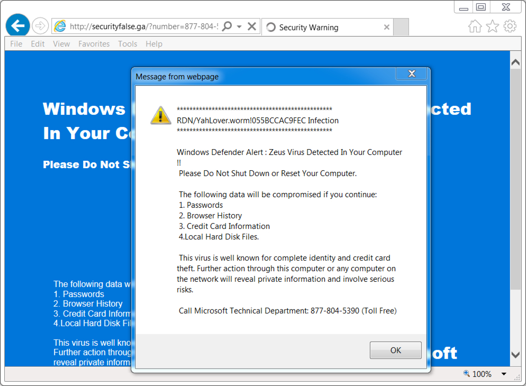Maximize the browser window
The image size is (526, 386).
tap(481, 7)
